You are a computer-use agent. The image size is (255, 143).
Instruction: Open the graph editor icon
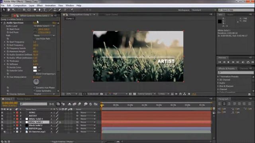coord(96,104)
